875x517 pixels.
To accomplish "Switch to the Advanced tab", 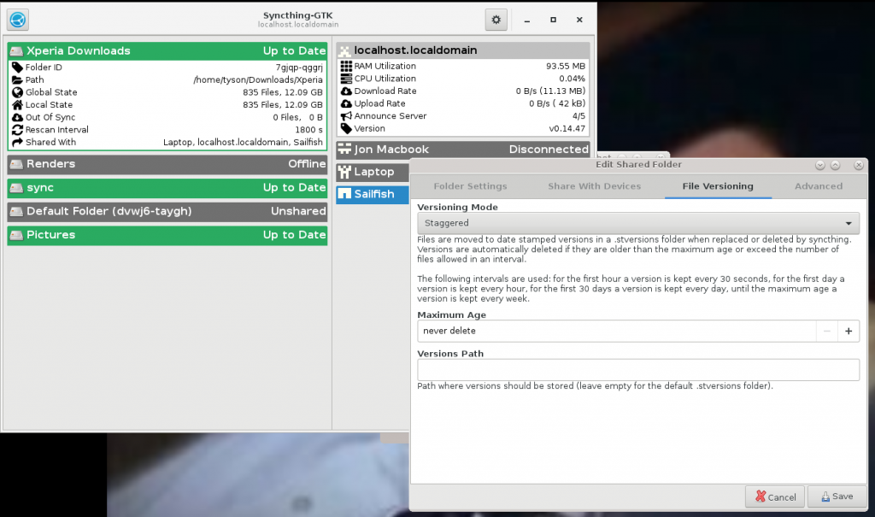I will 818,185.
